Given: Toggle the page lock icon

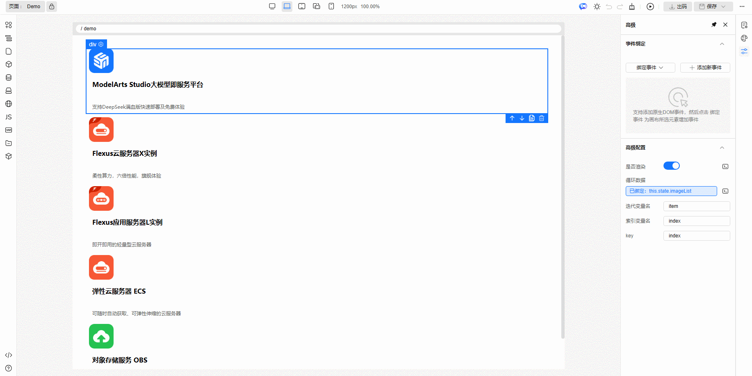Looking at the screenshot, I should coord(52,7).
